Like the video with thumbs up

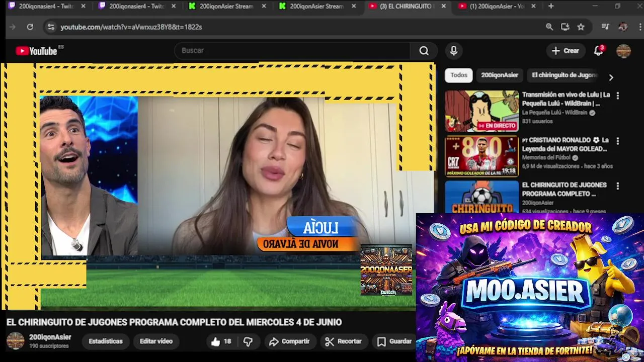[x=221, y=341]
